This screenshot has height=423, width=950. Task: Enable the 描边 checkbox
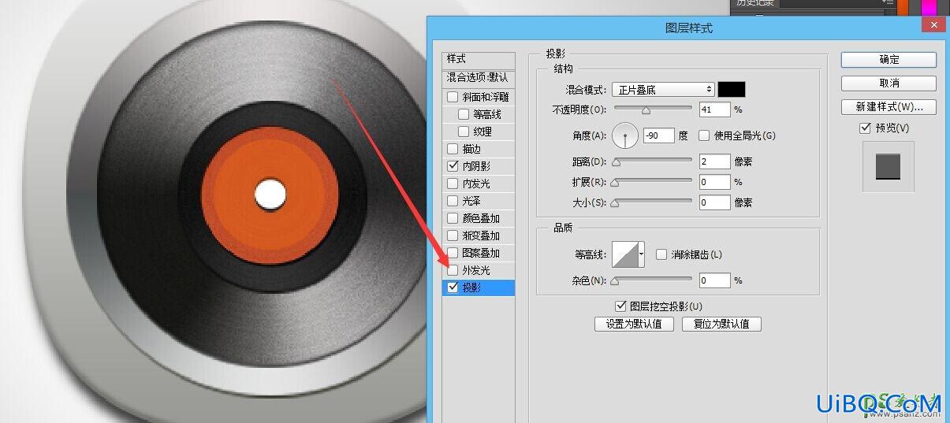coord(453,149)
